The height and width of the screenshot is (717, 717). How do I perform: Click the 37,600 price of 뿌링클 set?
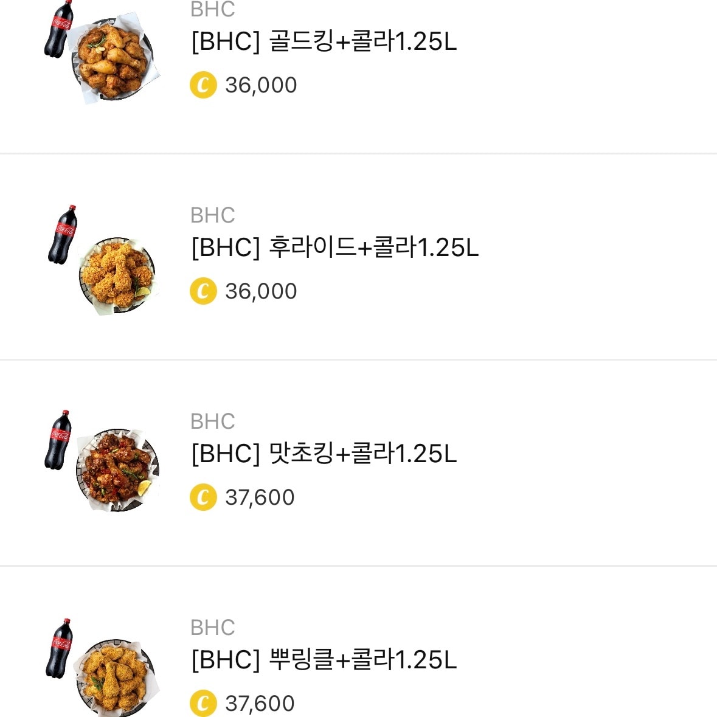260,703
